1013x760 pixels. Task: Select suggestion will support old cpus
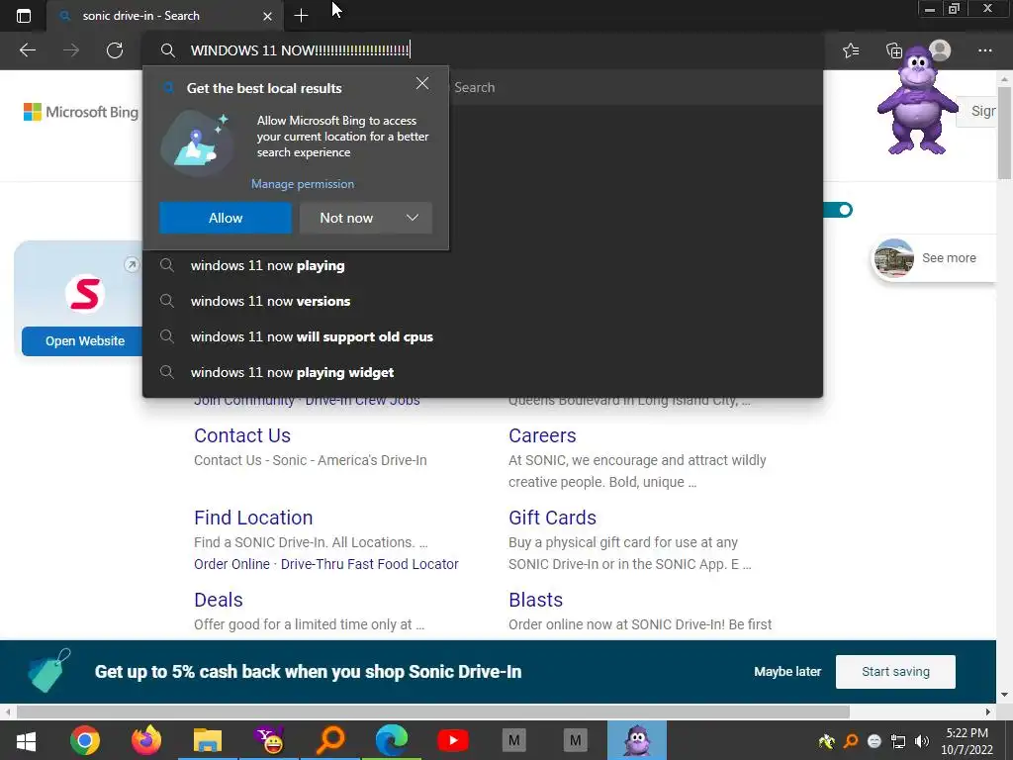point(483,336)
